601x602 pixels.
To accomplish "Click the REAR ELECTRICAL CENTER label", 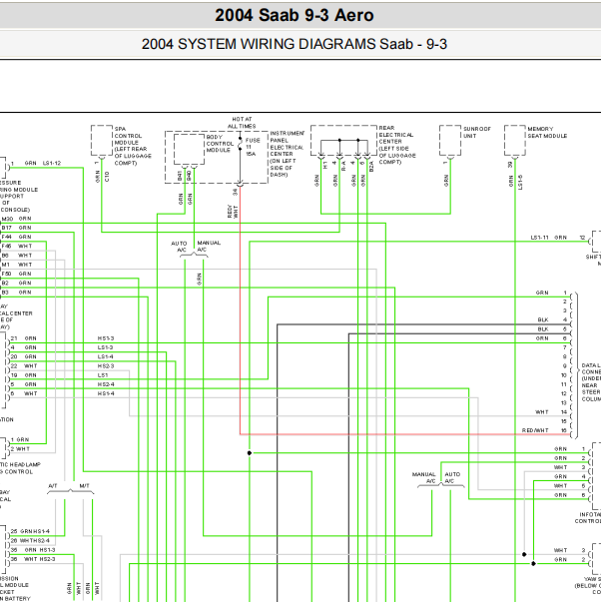I will coord(397,145).
